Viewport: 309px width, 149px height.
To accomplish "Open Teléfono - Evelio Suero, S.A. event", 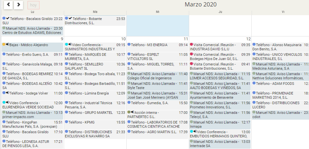I will (x=32, y=57).
